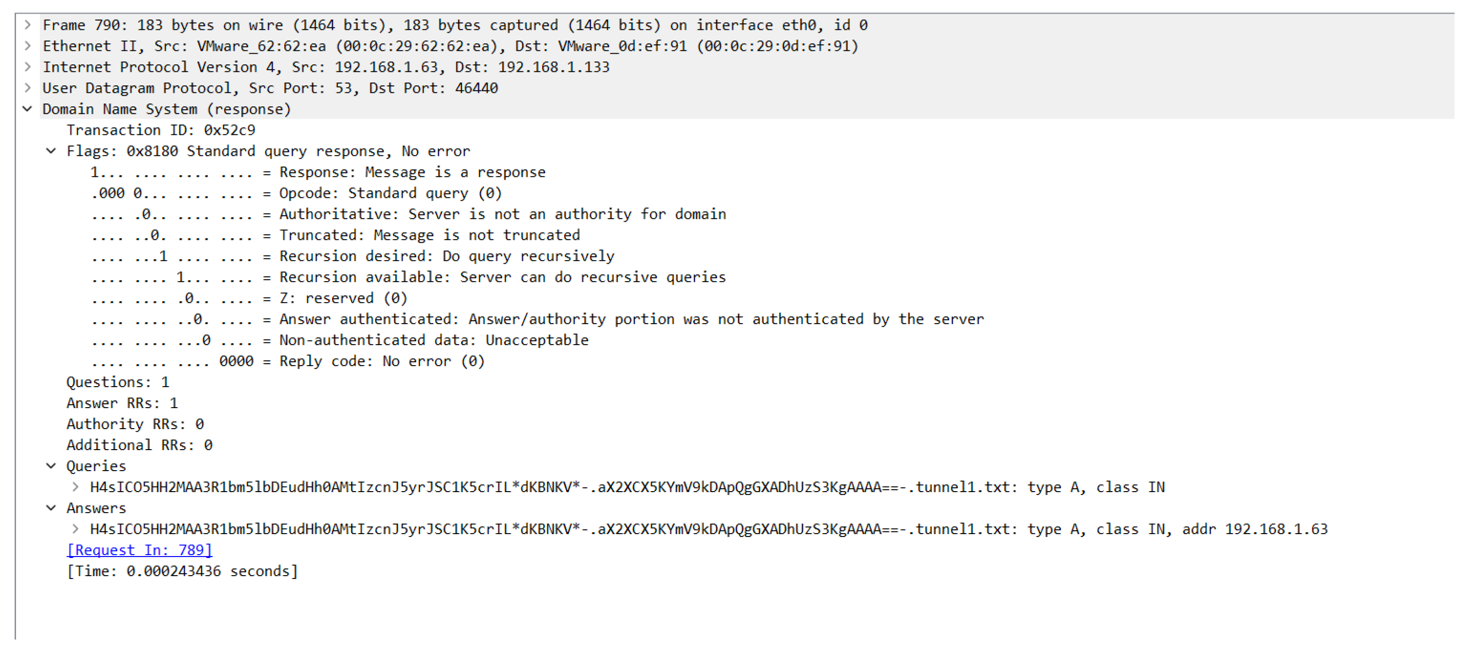
Task: Highlight the Time 0.000243436 seconds line
Action: 182,572
